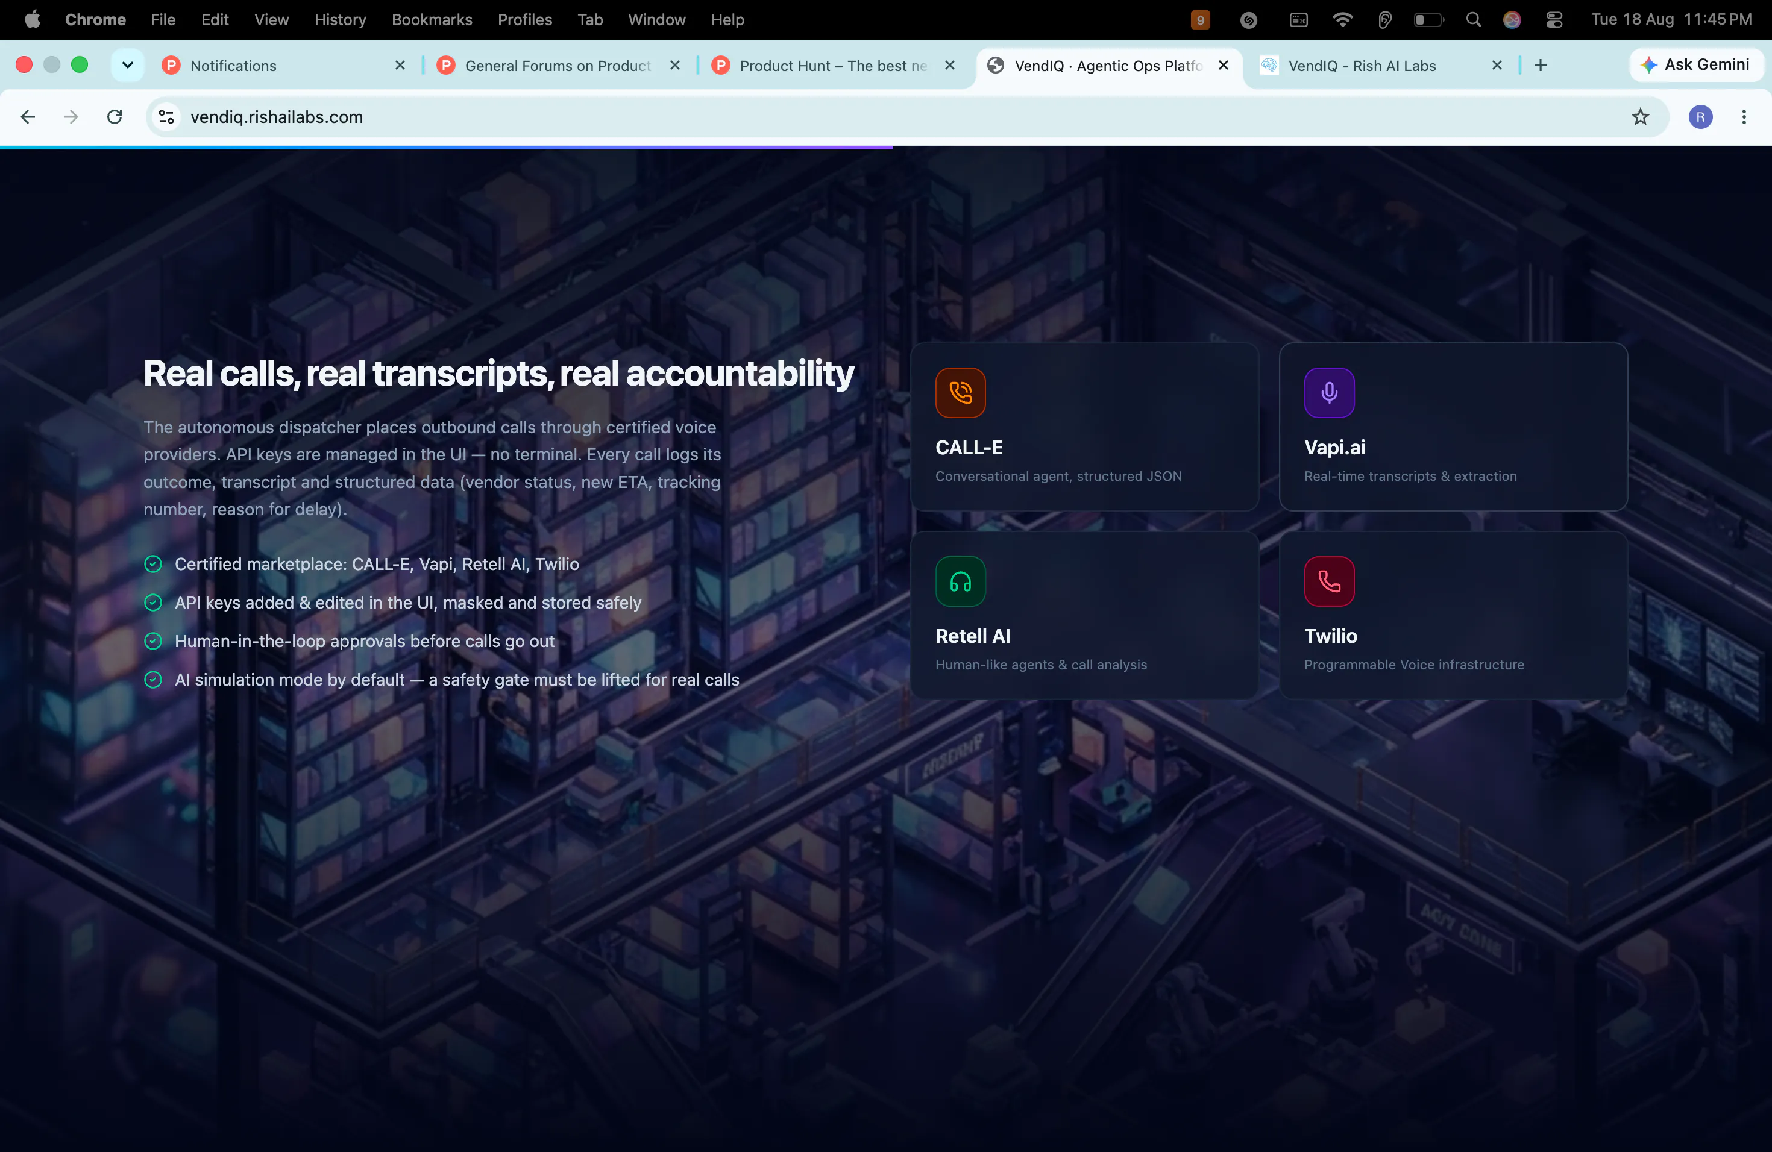Open the Help menu
This screenshot has width=1772, height=1152.
727,20
